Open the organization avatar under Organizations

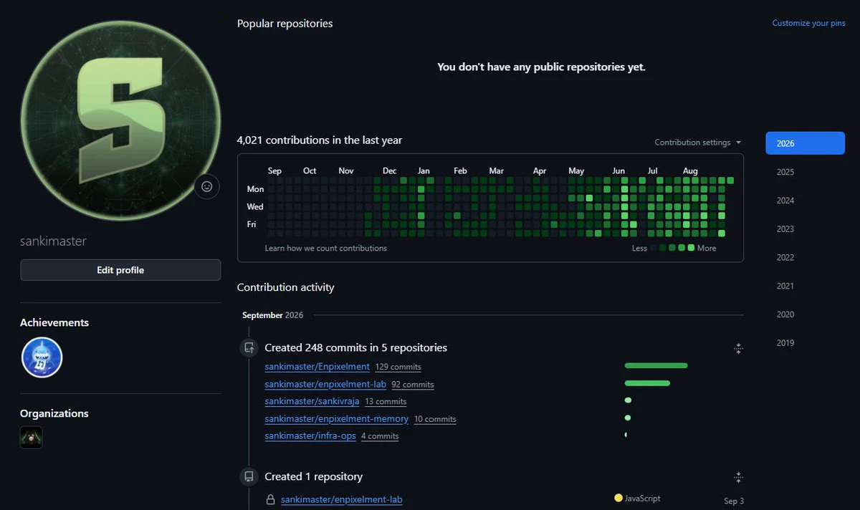[x=32, y=438]
